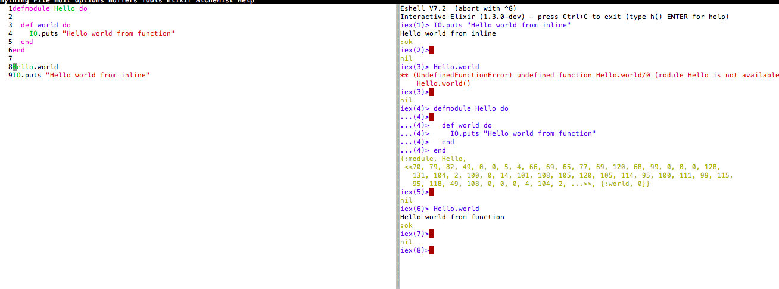The height and width of the screenshot is (289, 779).
Task: Click the binary line starting with '131, 104, 2, 100'
Action: (572, 175)
